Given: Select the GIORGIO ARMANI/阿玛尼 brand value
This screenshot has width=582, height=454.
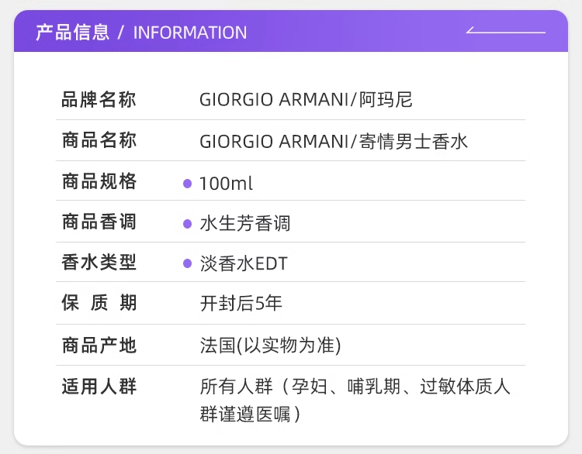Looking at the screenshot, I should pos(306,100).
